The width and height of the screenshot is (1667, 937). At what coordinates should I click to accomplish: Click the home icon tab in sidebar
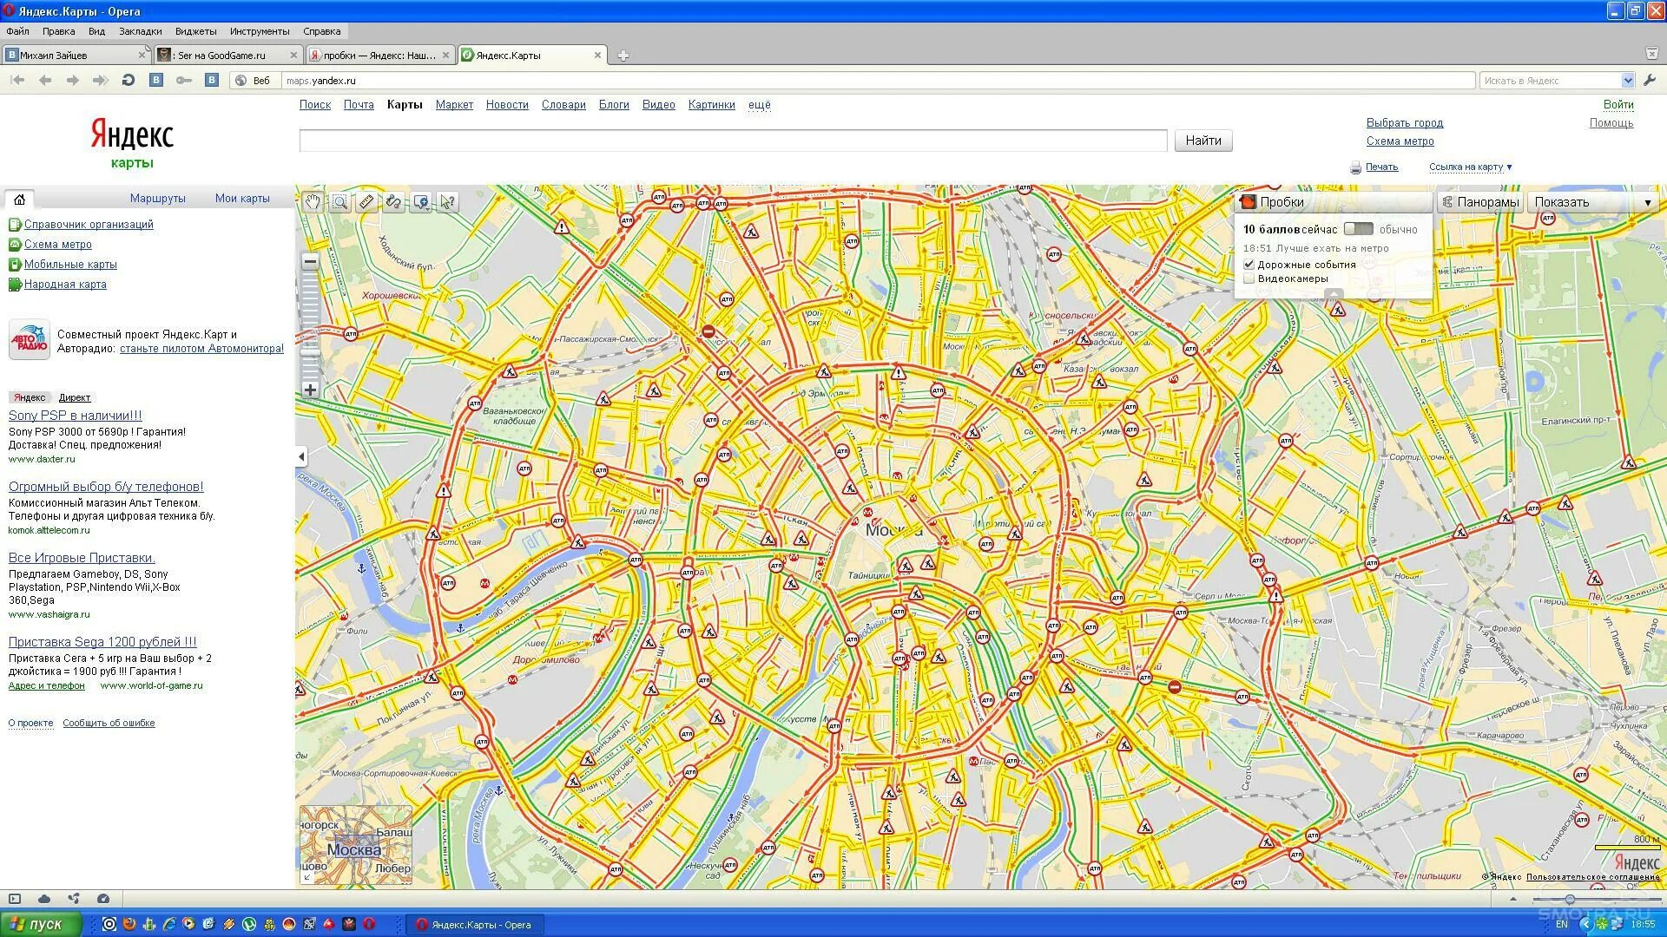click(x=19, y=199)
